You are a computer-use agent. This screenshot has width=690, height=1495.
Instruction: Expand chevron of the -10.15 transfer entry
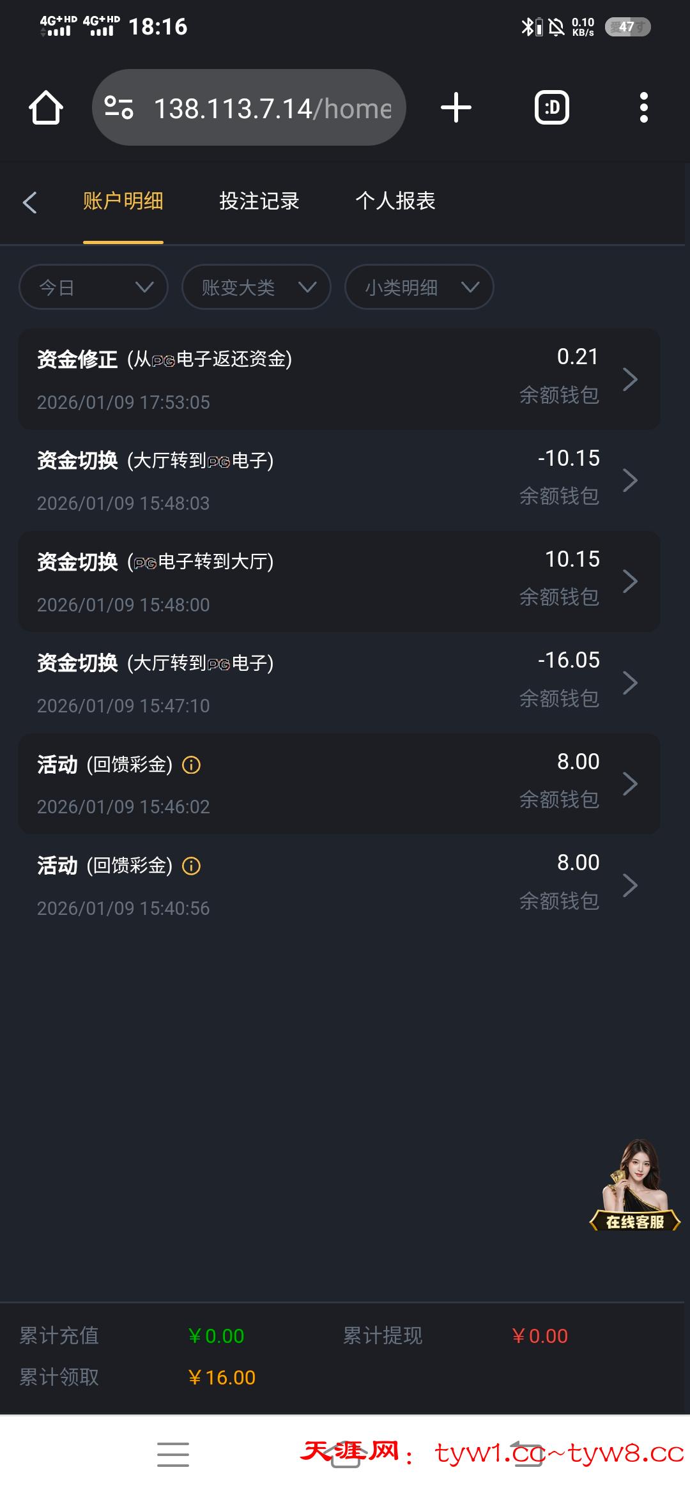point(630,480)
